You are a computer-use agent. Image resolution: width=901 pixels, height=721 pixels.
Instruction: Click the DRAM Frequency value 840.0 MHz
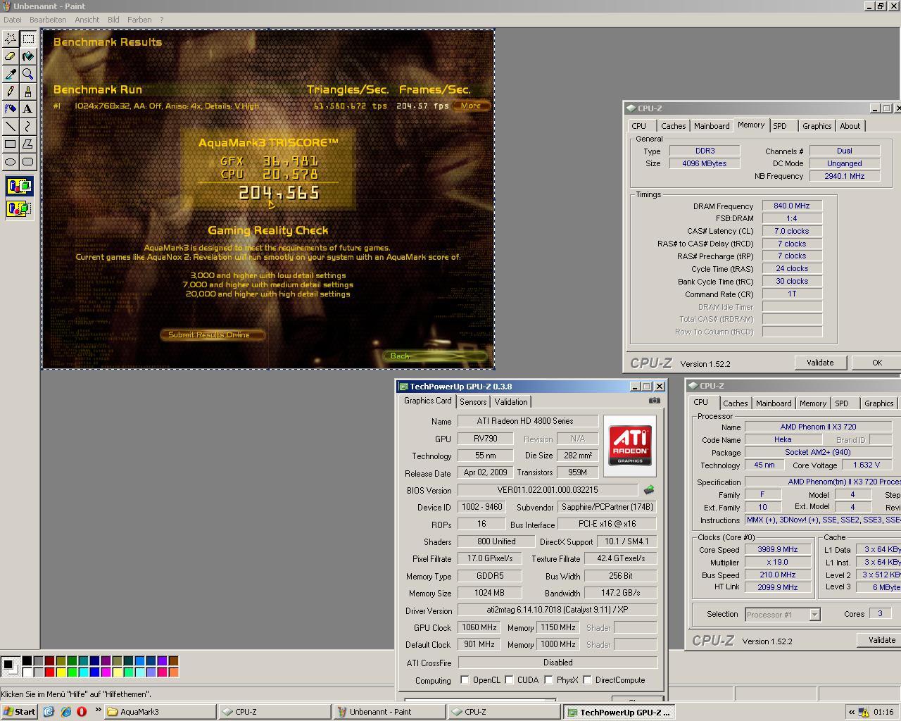(x=792, y=206)
